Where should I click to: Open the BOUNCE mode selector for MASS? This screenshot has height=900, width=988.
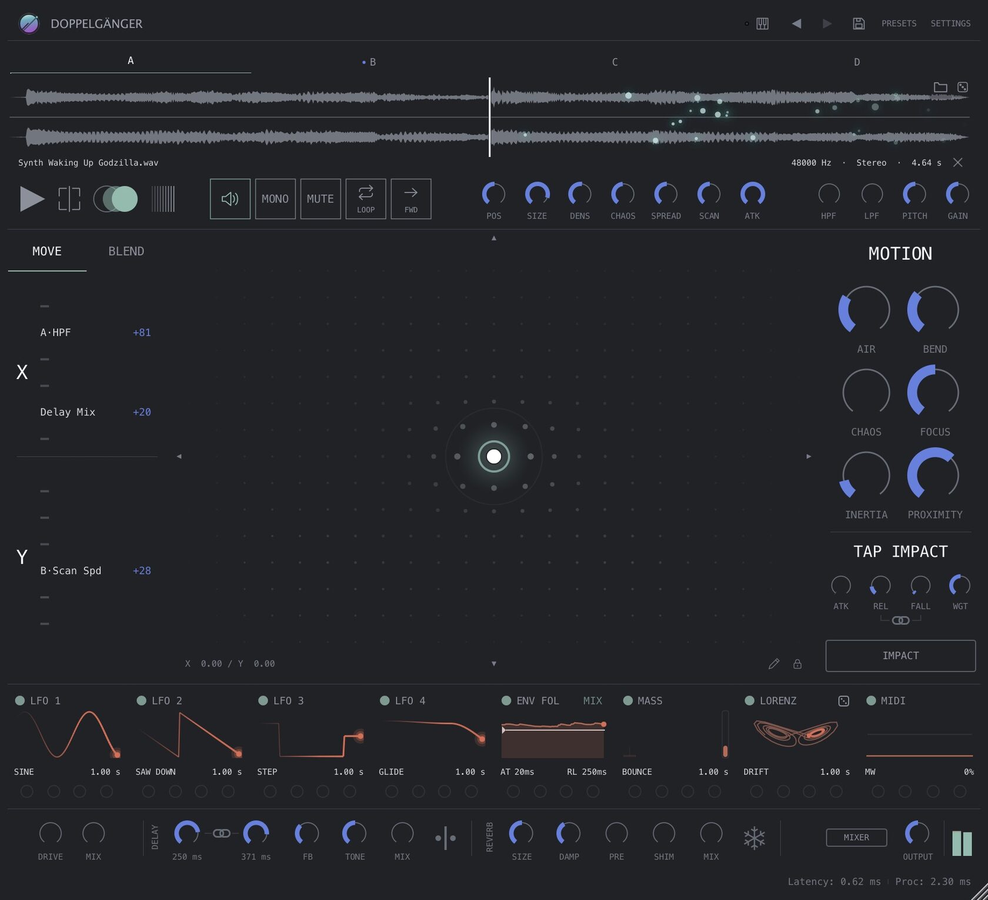coord(637,772)
